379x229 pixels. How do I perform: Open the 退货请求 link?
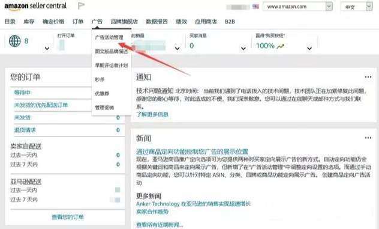pos(25,130)
